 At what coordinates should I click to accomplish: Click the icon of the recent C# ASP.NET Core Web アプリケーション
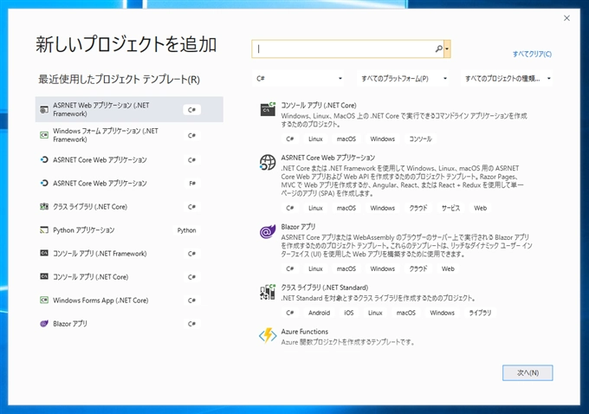pos(44,159)
